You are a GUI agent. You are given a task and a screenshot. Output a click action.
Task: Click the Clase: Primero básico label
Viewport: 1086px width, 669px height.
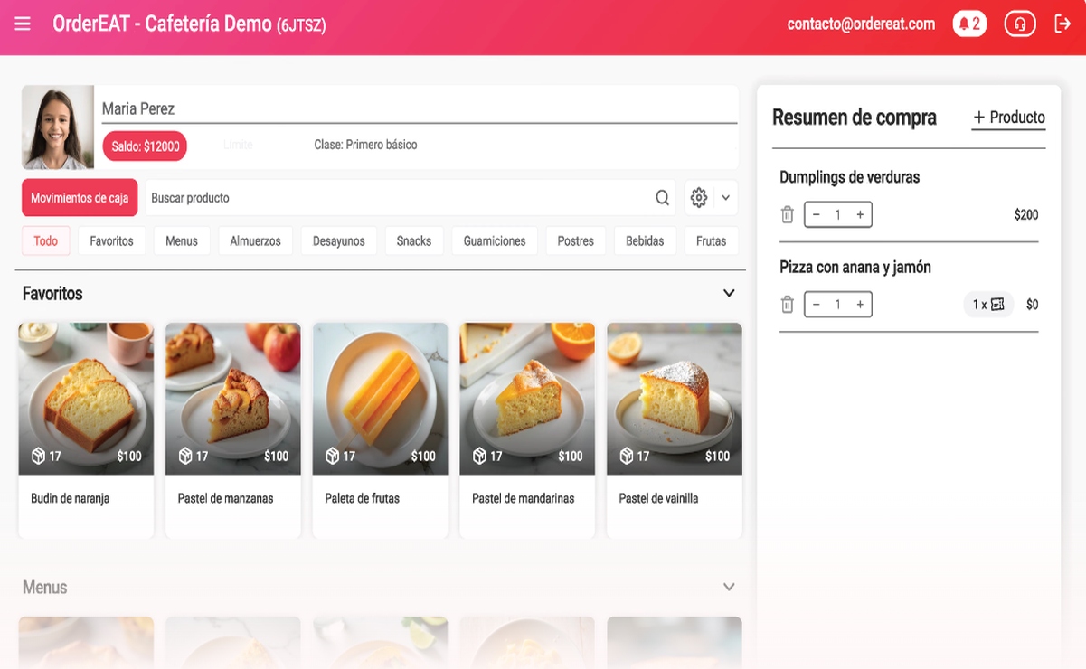click(365, 145)
